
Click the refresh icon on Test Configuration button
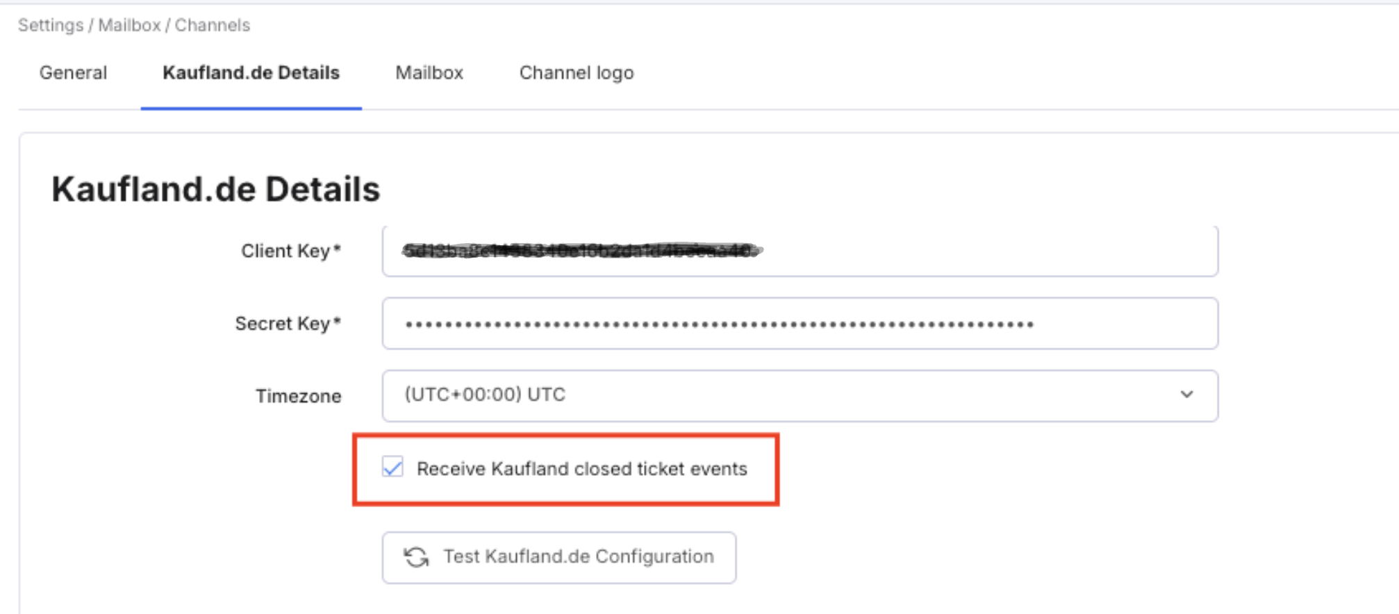click(x=416, y=557)
